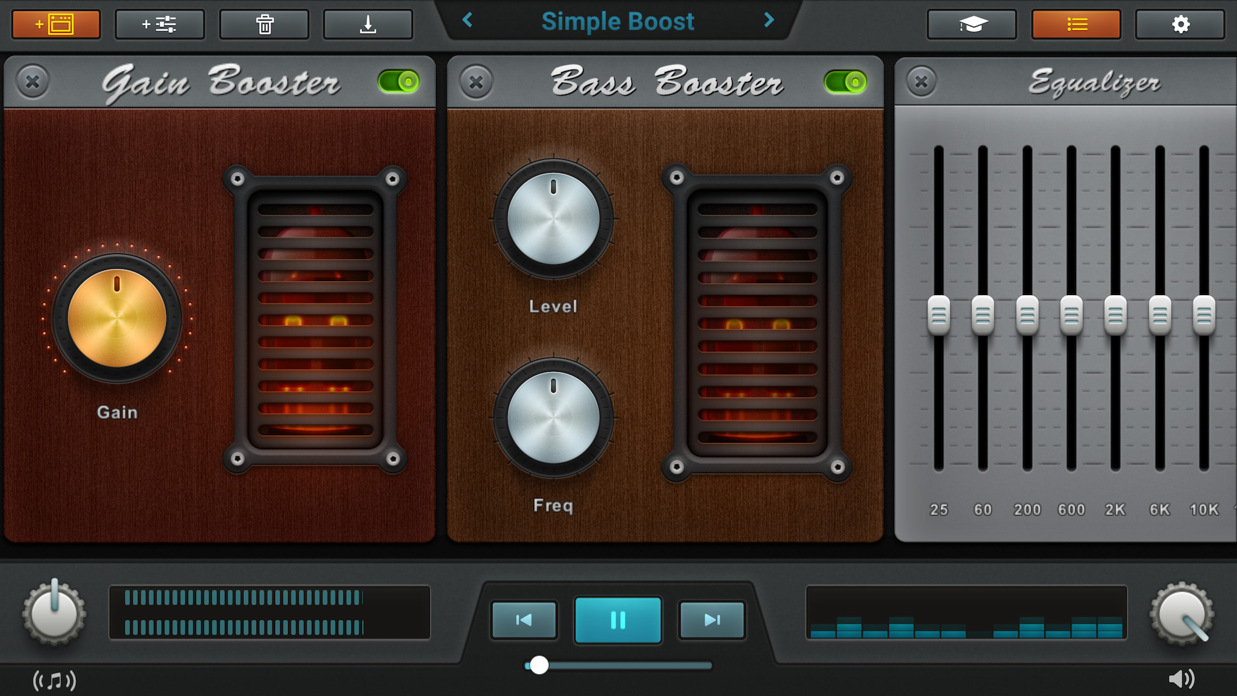The image size is (1237, 696).
Task: Open the tutorials via graduation cap icon
Action: [972, 24]
